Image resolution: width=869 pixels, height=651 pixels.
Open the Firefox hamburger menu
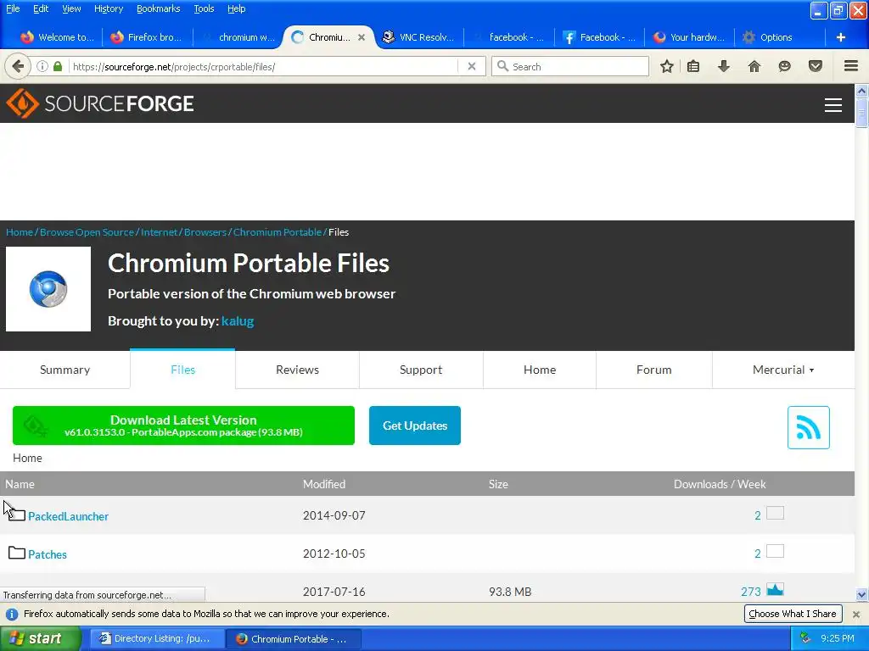(851, 66)
